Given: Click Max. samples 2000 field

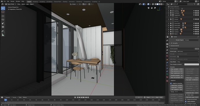Looking at the screenshot, I should coord(177,69).
